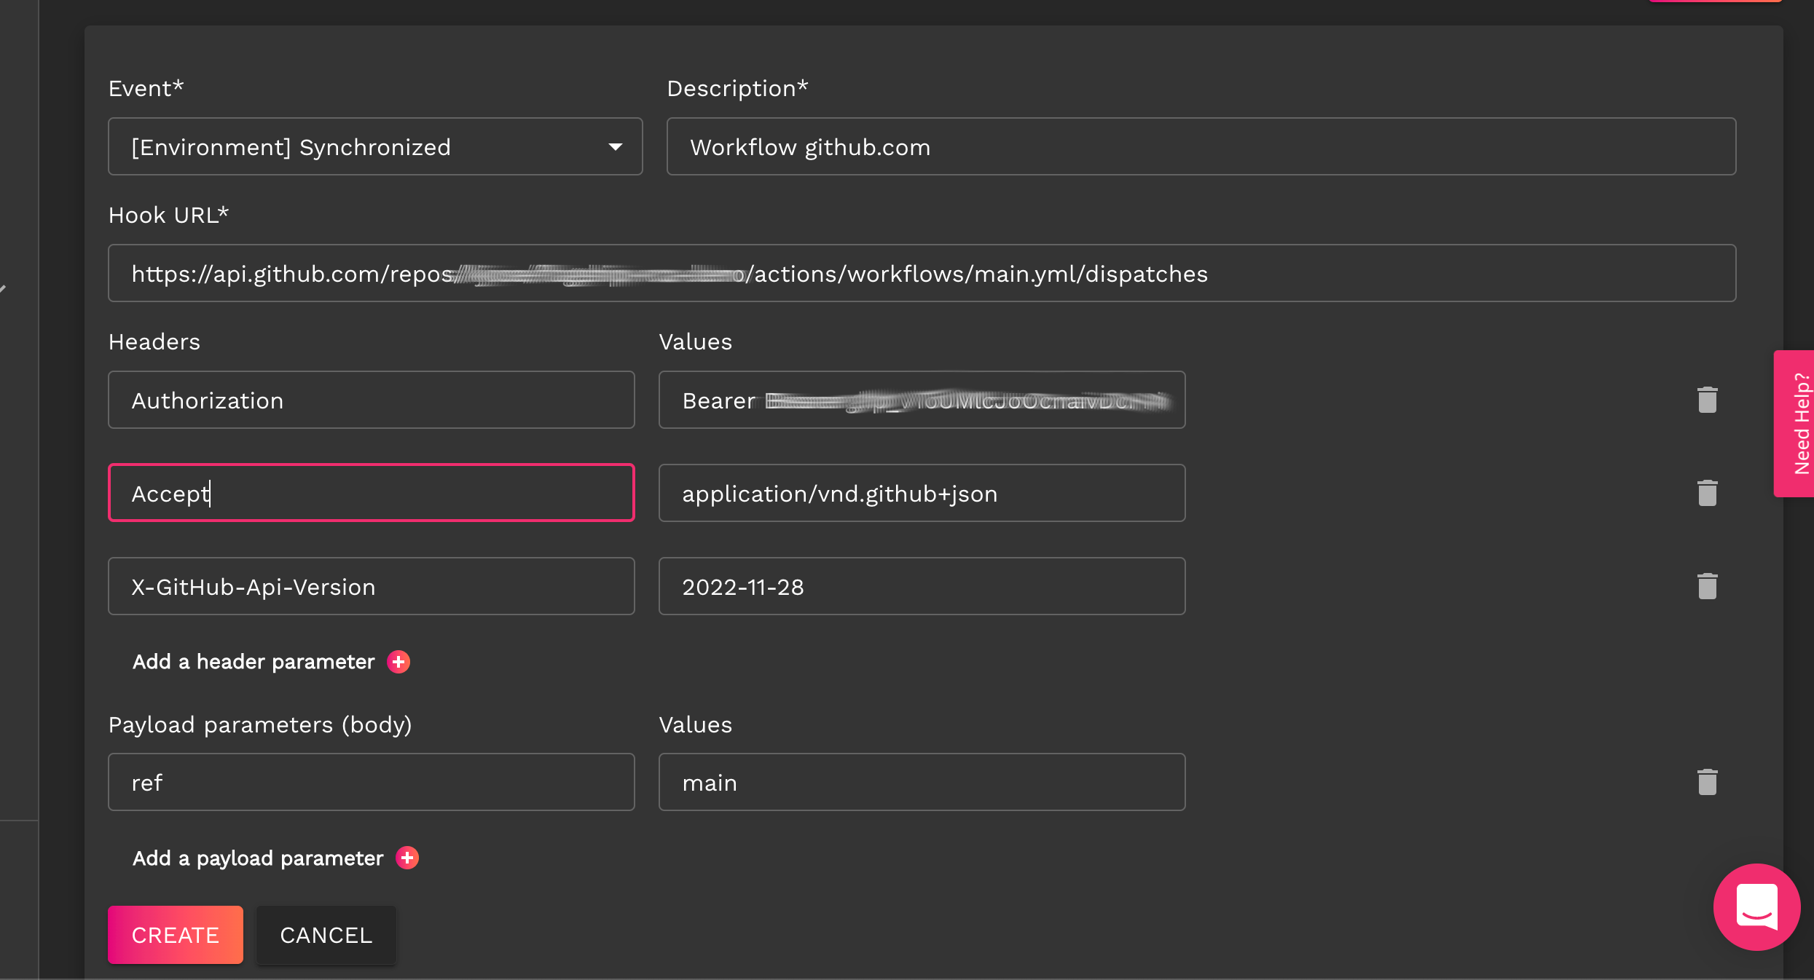
Task: Open the chat support bubble
Action: coord(1756,906)
